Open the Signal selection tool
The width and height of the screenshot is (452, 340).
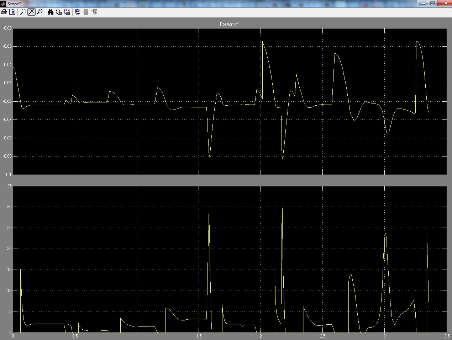[x=94, y=12]
